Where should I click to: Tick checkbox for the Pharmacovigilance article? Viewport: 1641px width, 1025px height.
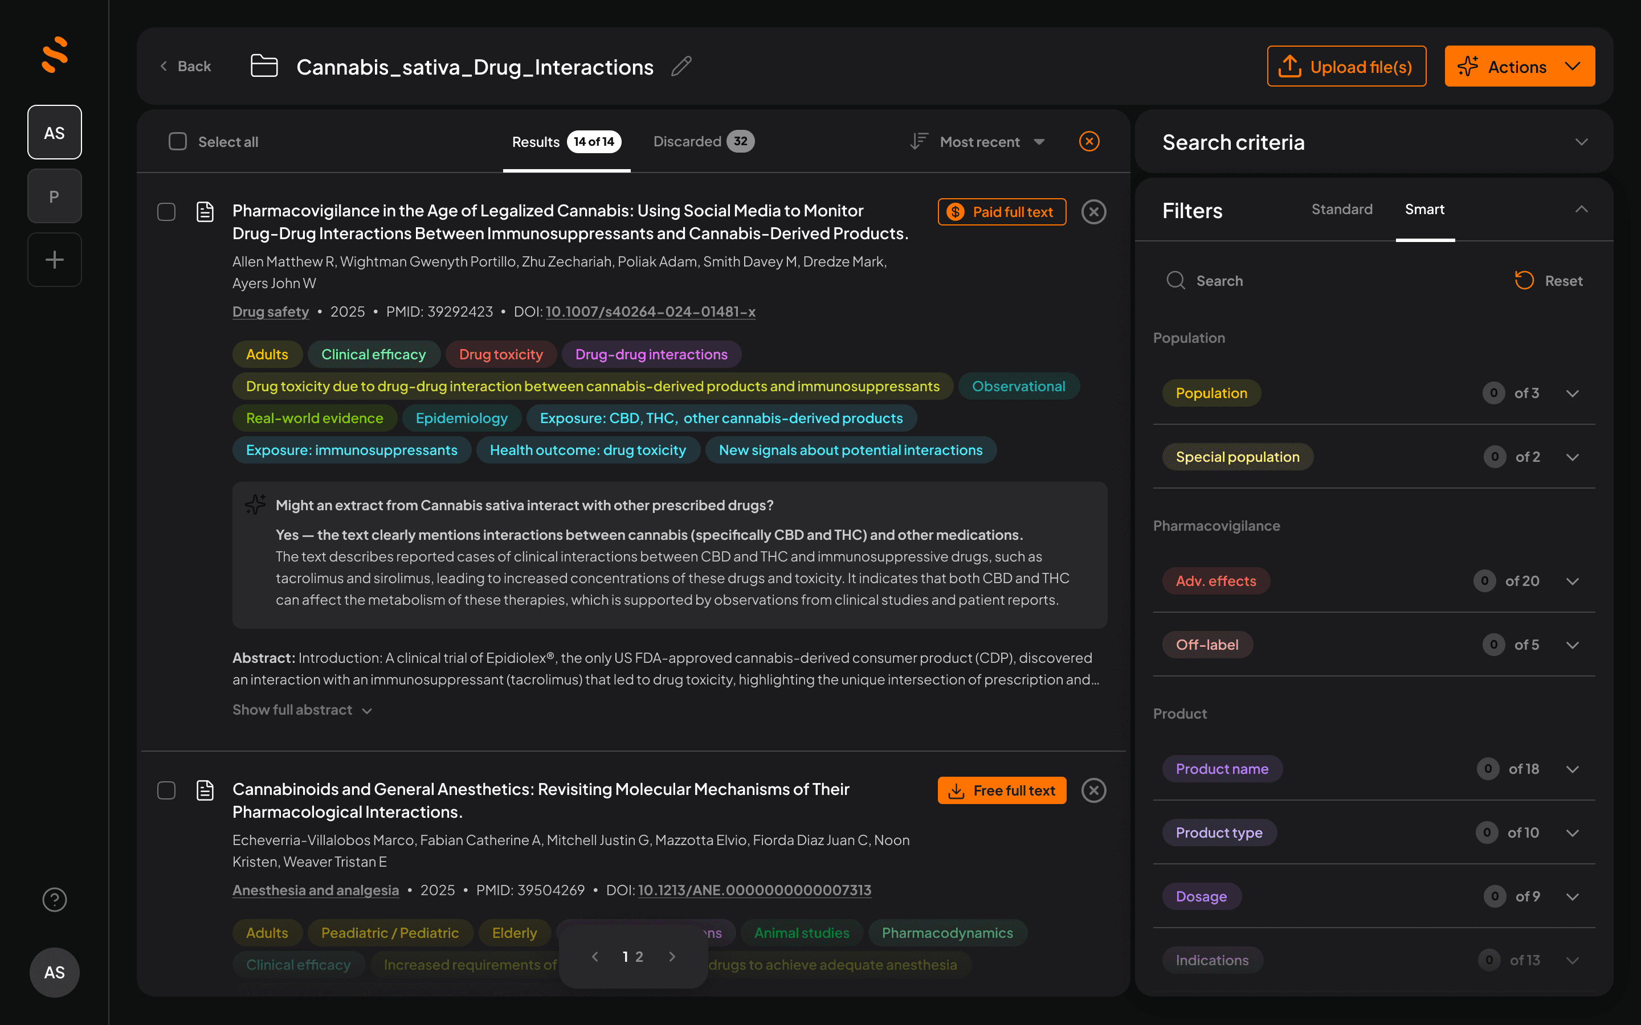point(166,212)
